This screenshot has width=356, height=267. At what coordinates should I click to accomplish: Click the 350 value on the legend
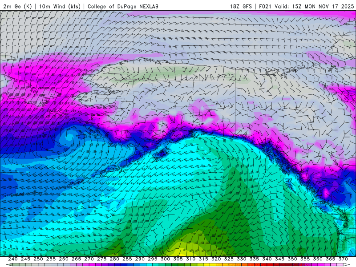pyautogui.click(x=292, y=259)
